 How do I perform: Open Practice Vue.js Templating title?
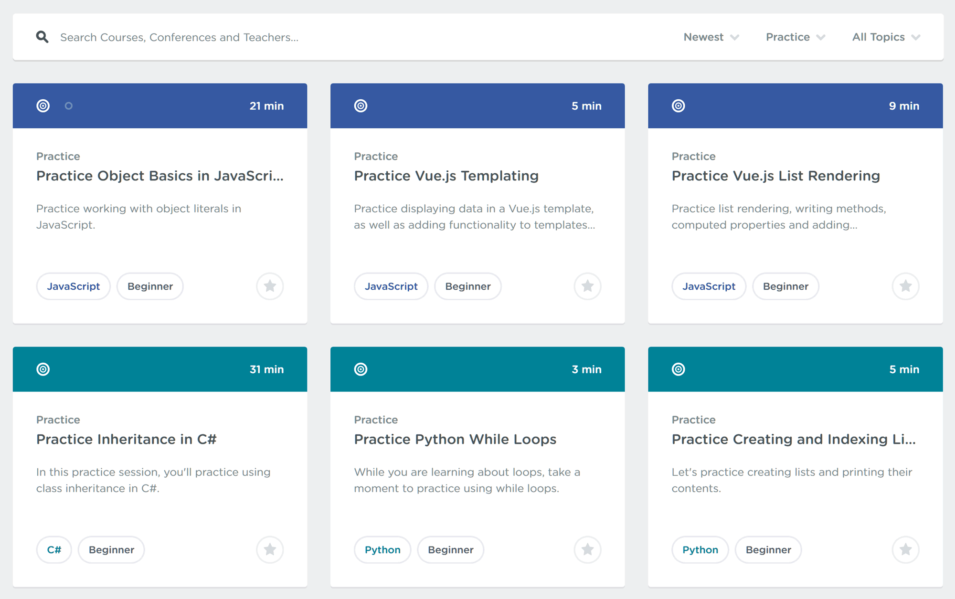tap(446, 176)
